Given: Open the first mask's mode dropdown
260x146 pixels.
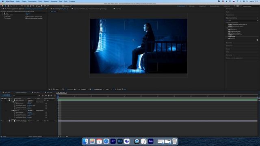Looking at the screenshot, I should (30, 102).
